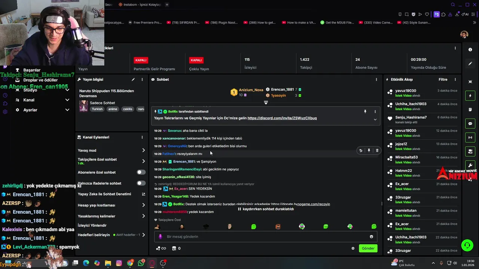Open OBS Studio from taskbar
The width and height of the screenshot is (479, 269).
click(x=163, y=263)
